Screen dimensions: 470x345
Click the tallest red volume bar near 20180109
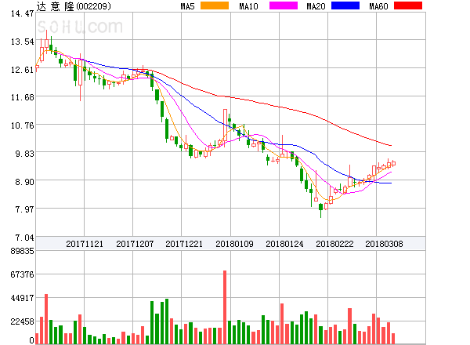[x=225, y=307]
